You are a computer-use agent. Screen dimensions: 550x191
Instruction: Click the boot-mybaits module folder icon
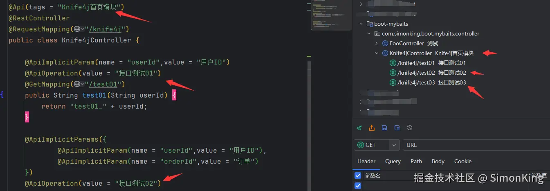370,24
